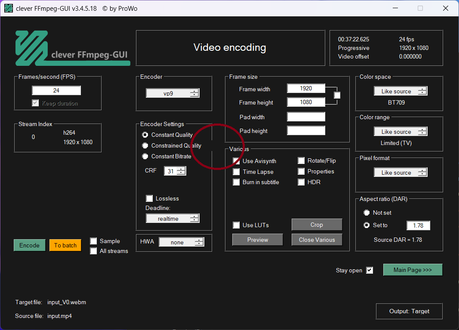Enable the Properties checkbox
The image size is (459, 330).
(301, 171)
